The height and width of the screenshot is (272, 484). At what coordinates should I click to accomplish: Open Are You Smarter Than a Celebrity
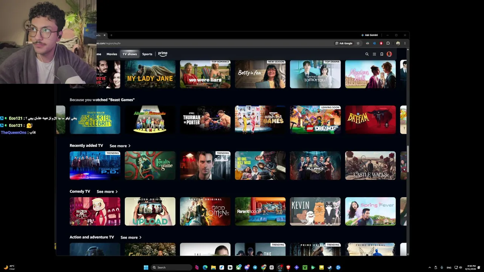point(95,120)
